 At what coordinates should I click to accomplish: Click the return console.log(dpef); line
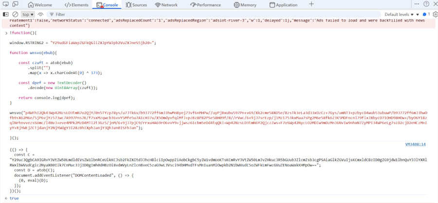click(x=47, y=98)
